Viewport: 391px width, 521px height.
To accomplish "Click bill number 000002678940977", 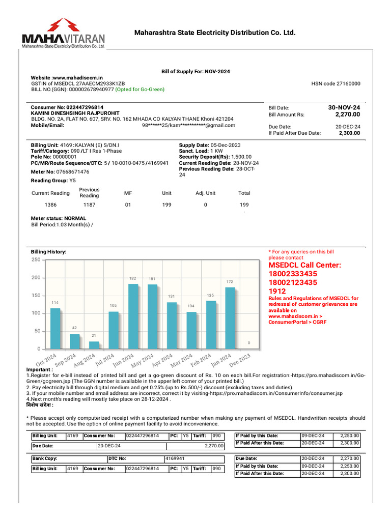I will [92, 90].
